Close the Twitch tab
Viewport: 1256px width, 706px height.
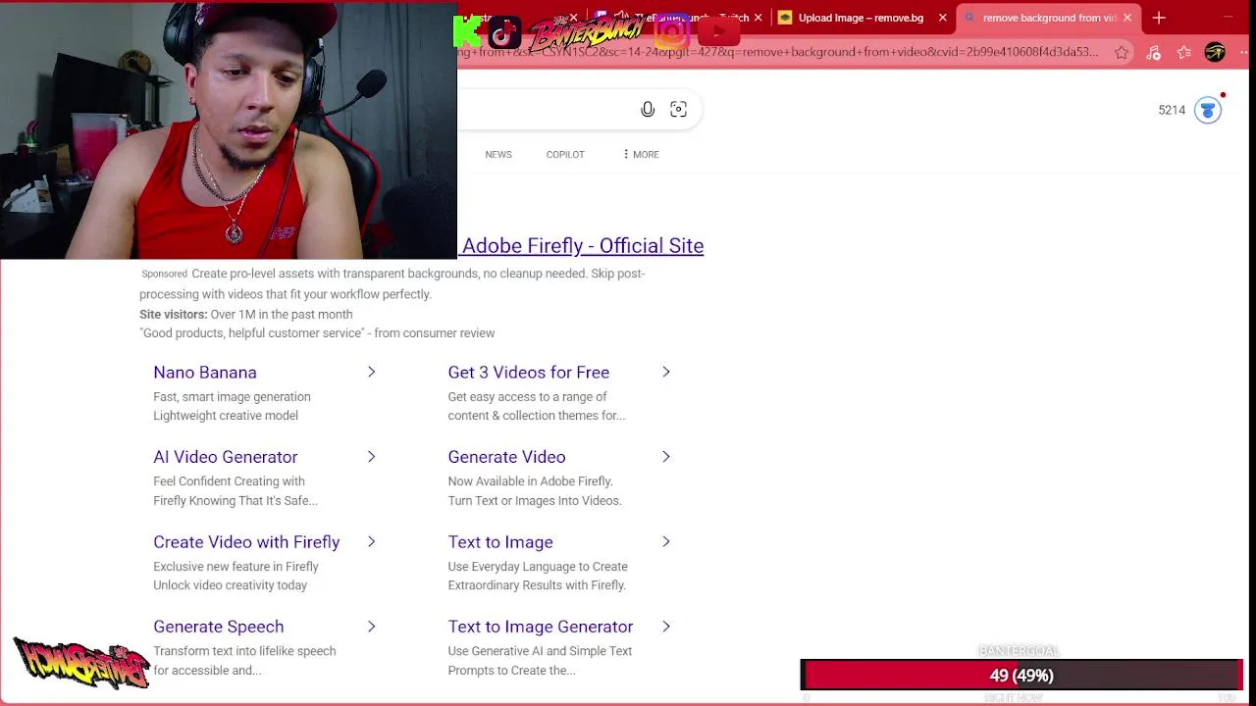758,18
